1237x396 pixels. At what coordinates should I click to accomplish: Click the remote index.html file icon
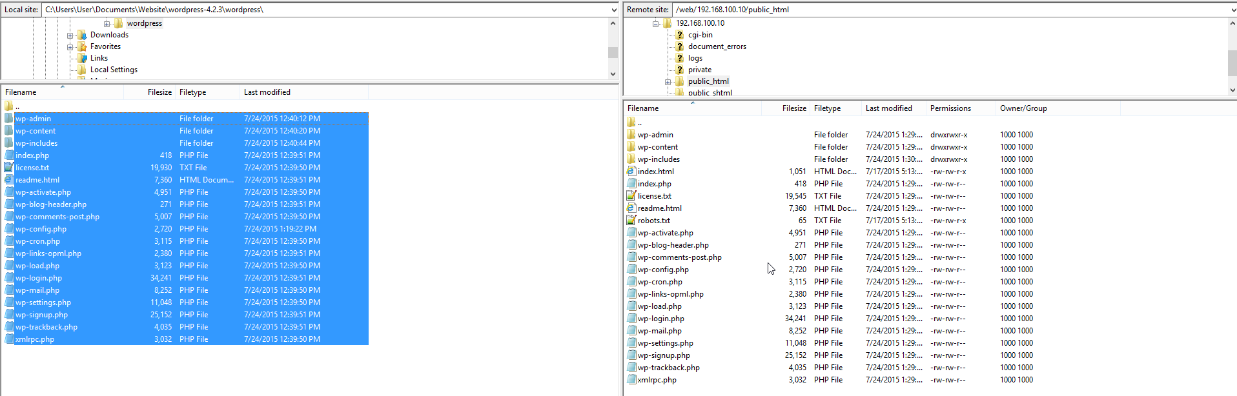click(631, 172)
